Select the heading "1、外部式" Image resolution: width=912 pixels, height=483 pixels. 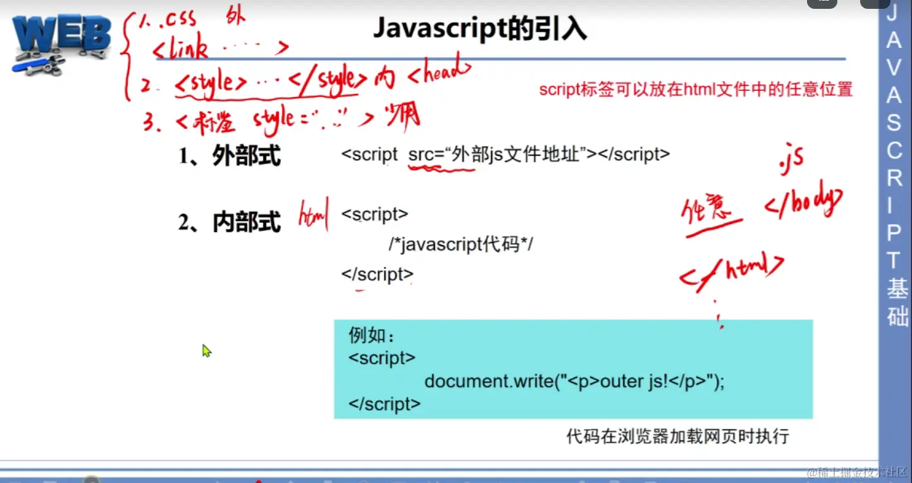tap(229, 156)
